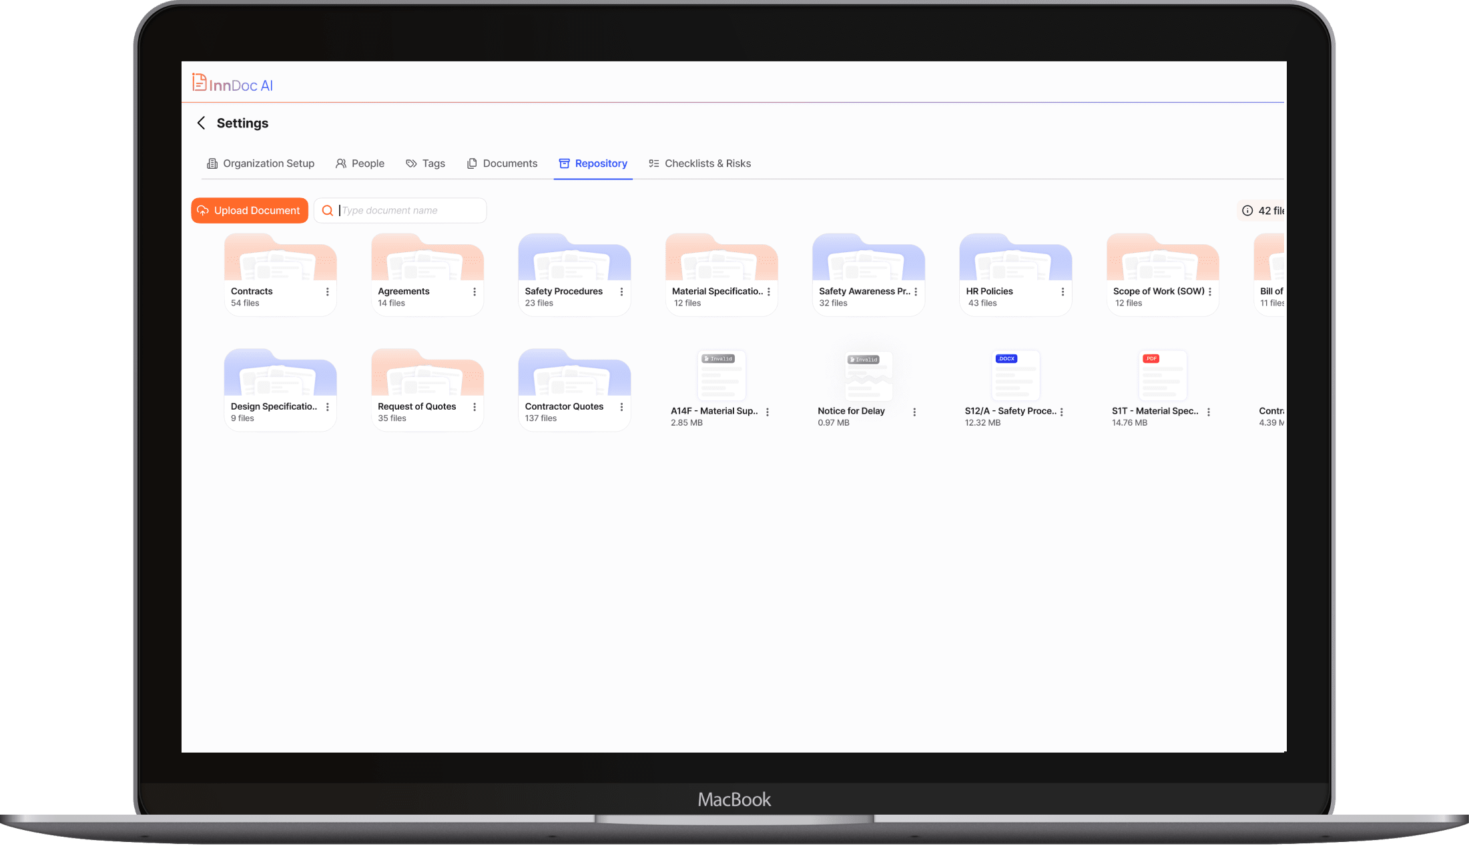Click the info icon next to 42 files
The image size is (1469, 862).
(1247, 211)
